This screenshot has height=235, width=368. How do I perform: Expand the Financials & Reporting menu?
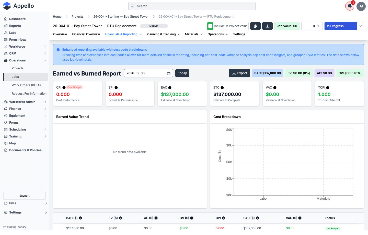click(x=123, y=34)
